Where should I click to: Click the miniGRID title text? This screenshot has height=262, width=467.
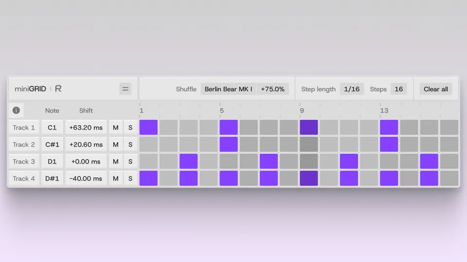tap(30, 89)
